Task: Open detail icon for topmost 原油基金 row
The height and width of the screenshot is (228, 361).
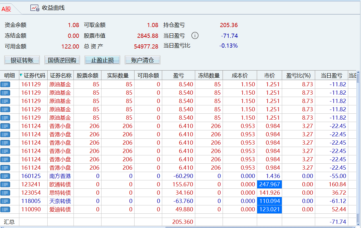Action: 5,85
